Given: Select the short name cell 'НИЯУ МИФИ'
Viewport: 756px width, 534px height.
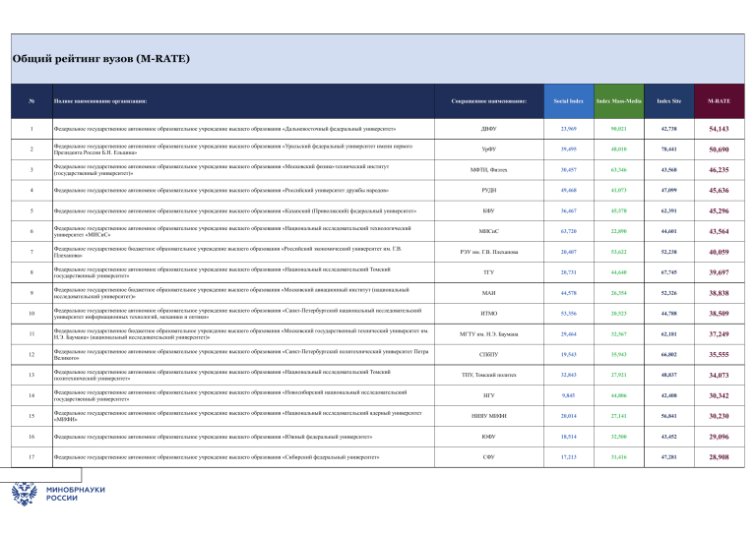Looking at the screenshot, I should (489, 416).
